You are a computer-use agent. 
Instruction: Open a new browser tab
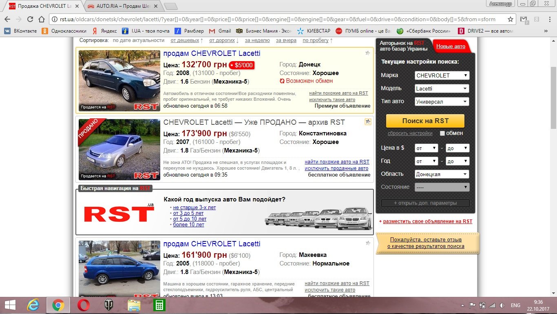170,6
